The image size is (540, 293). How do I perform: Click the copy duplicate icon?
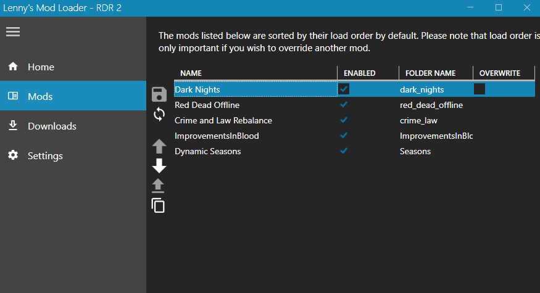click(x=159, y=205)
